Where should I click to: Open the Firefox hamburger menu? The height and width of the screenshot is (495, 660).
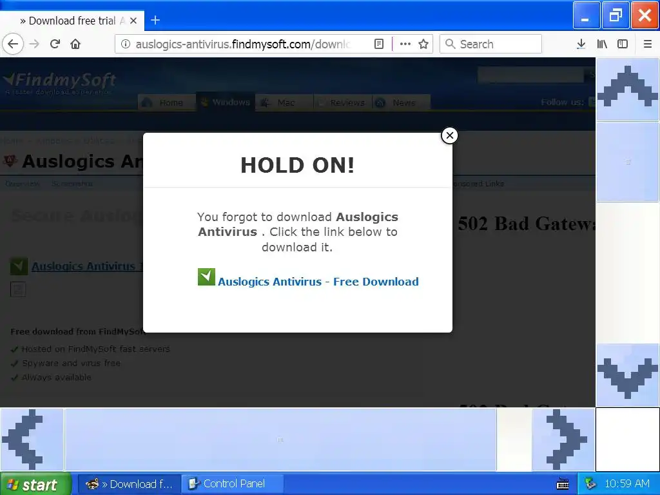click(647, 44)
